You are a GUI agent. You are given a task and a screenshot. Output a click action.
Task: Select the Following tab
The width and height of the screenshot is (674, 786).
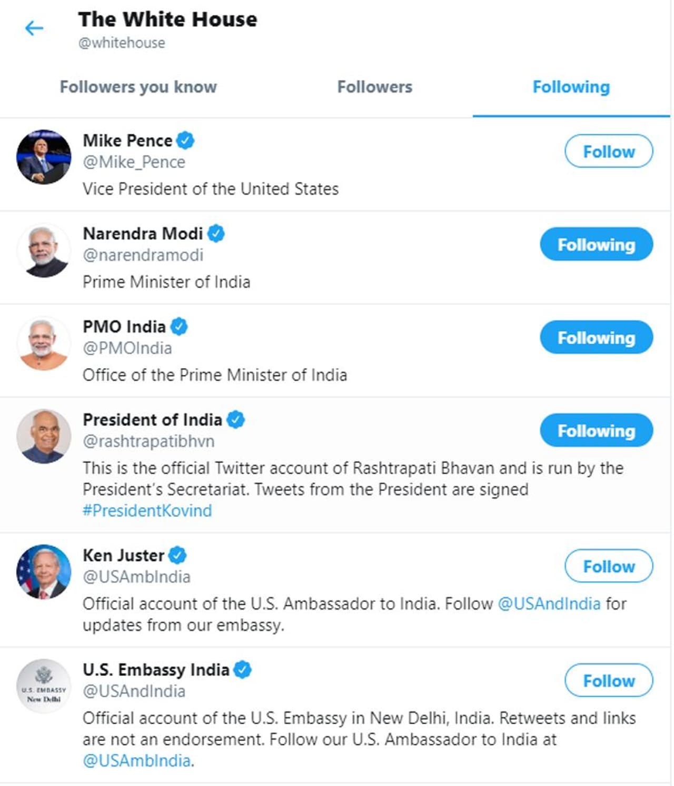571,87
